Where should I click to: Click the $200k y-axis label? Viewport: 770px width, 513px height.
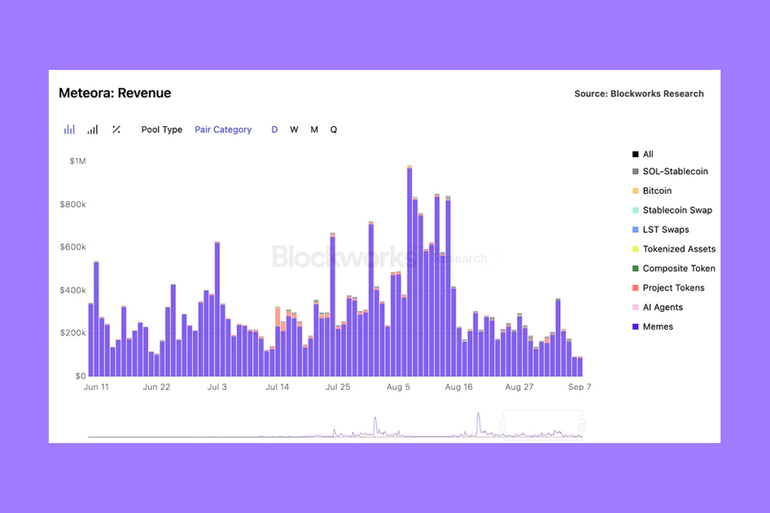tap(73, 333)
